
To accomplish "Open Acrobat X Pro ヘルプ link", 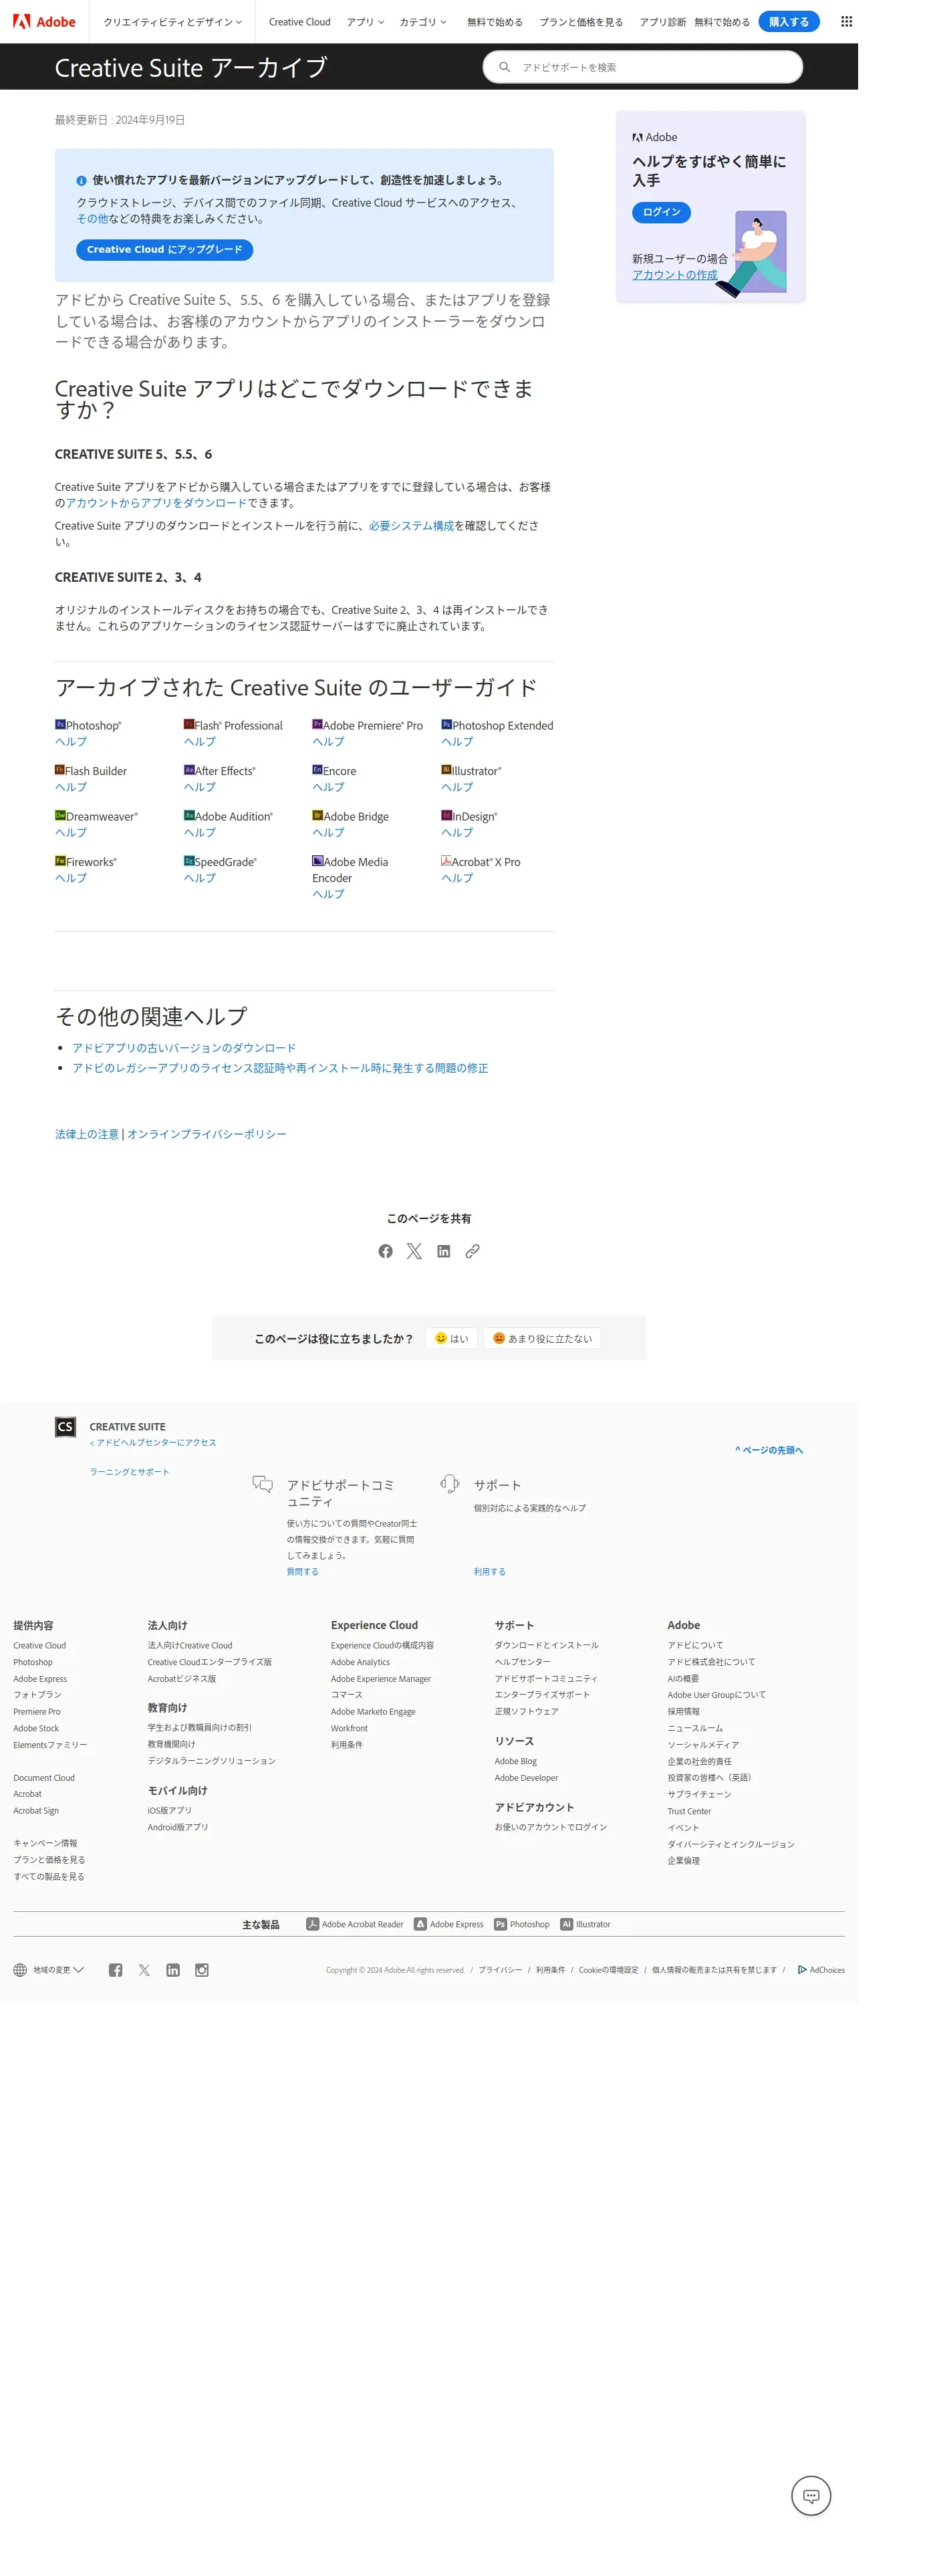I will 458,877.
